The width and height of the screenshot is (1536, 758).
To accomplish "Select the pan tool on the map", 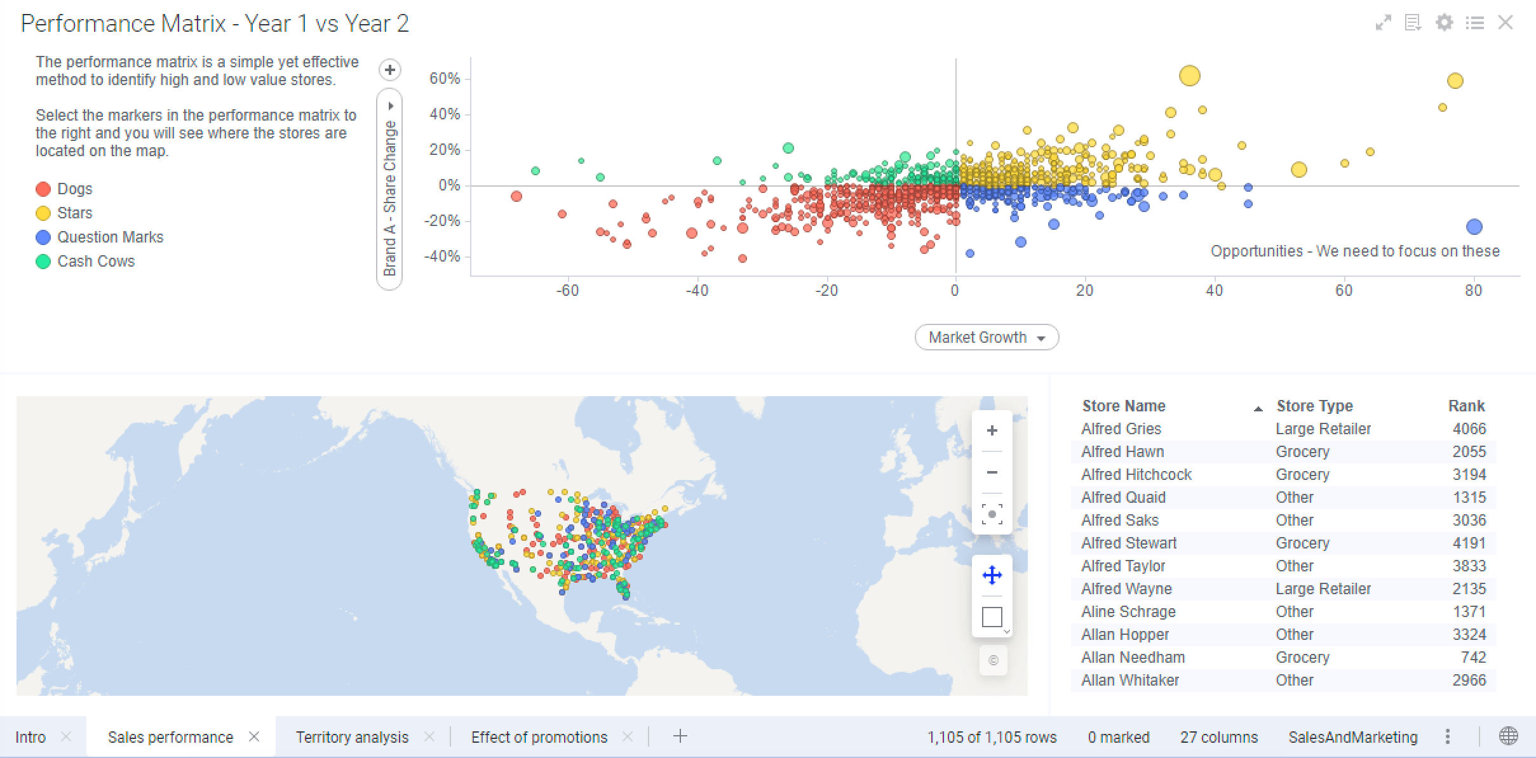I will [x=992, y=575].
